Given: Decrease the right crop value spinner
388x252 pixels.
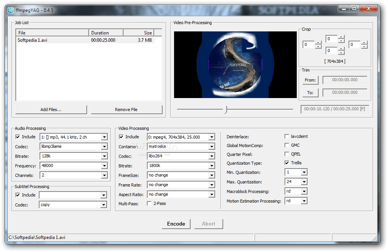Looking at the screenshot, I should (x=364, y=47).
